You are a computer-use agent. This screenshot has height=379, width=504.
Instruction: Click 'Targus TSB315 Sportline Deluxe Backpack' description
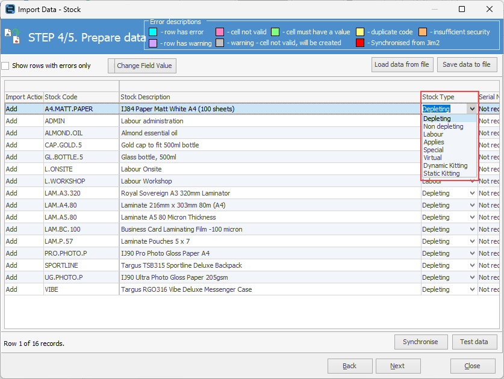pyautogui.click(x=181, y=265)
